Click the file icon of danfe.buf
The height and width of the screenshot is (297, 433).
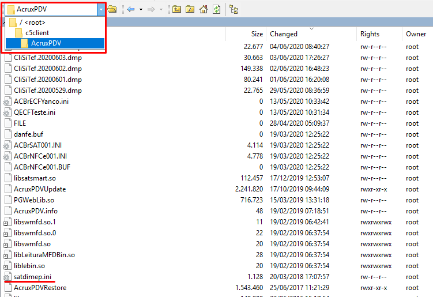8,134
